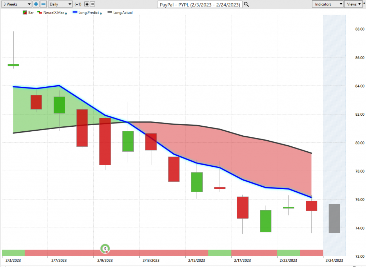Viewport: 366px width, 267px height.
Task: Open the 3 Weeks time range dropdown
Action: pos(16,4)
